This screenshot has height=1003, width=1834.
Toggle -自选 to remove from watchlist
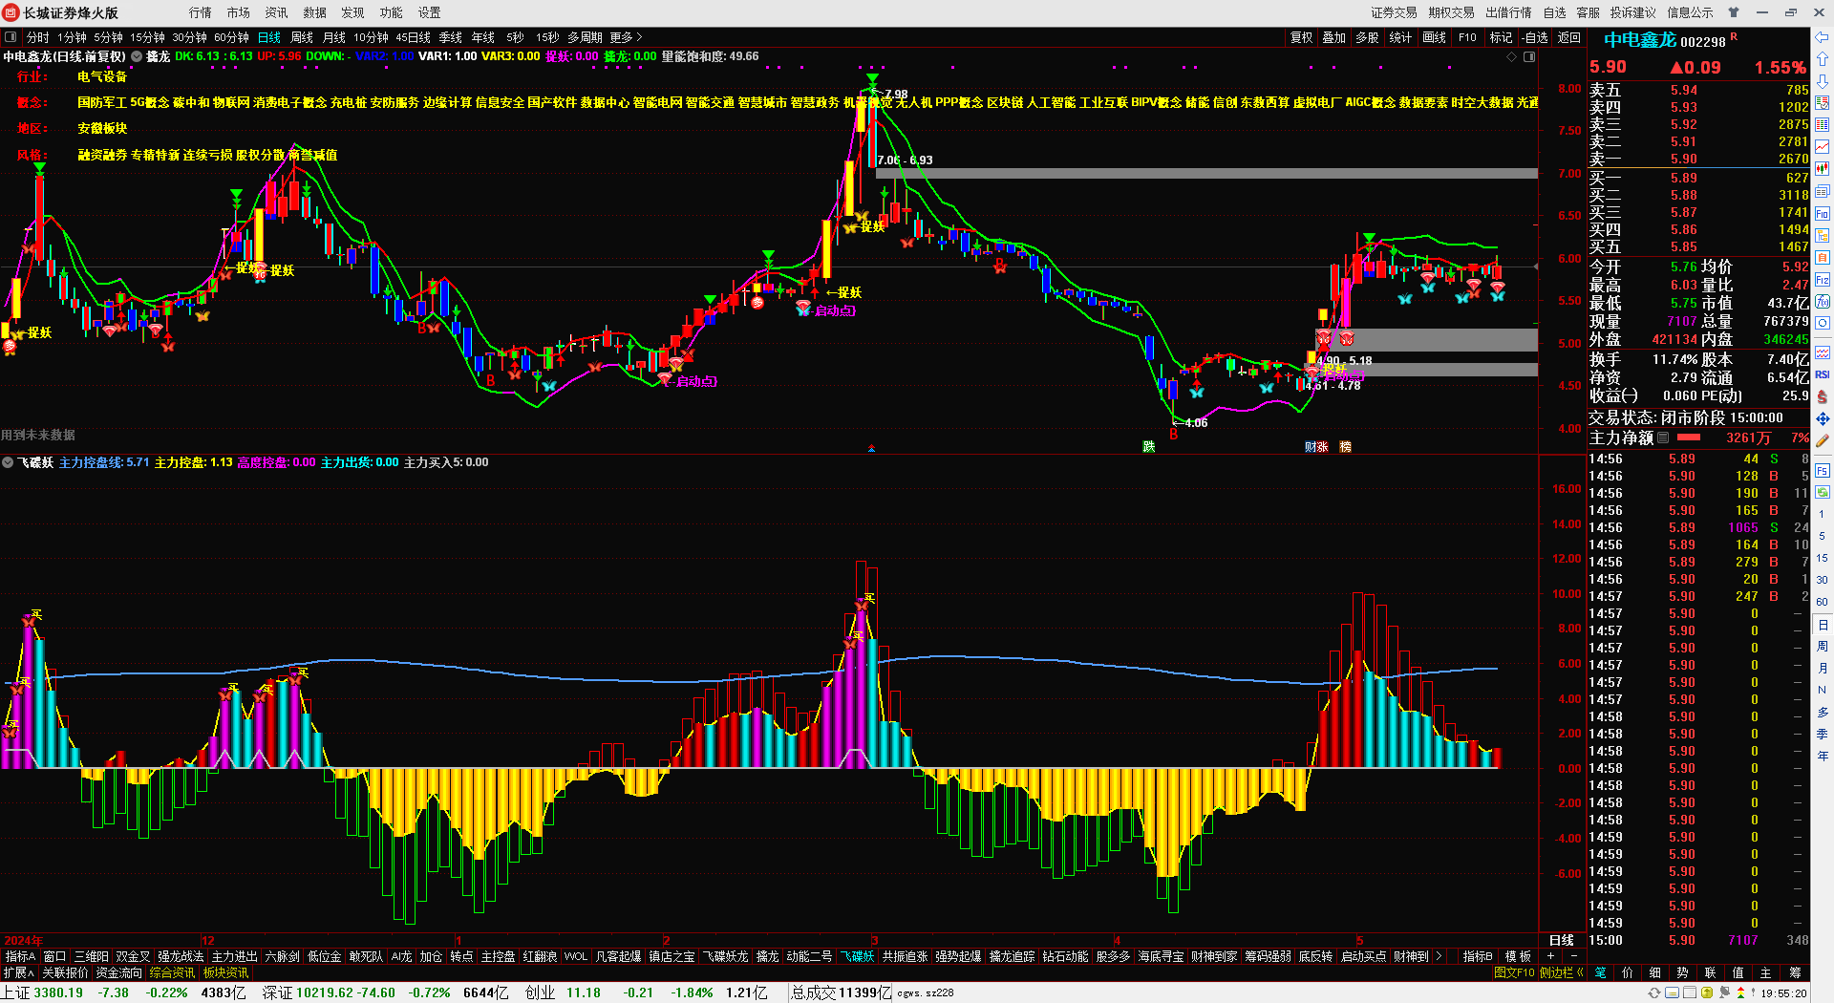coord(1535,37)
